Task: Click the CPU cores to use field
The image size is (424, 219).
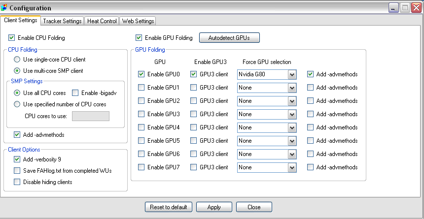Action: click(91, 116)
